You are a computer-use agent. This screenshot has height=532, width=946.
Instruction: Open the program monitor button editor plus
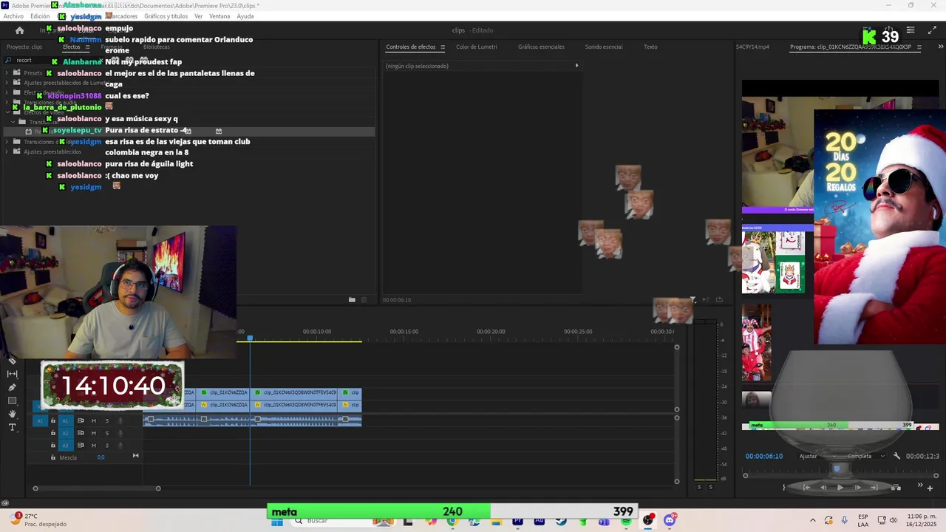click(930, 488)
